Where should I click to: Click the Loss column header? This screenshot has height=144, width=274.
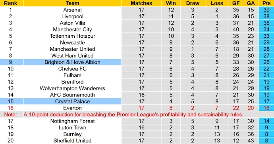point(217,3)
